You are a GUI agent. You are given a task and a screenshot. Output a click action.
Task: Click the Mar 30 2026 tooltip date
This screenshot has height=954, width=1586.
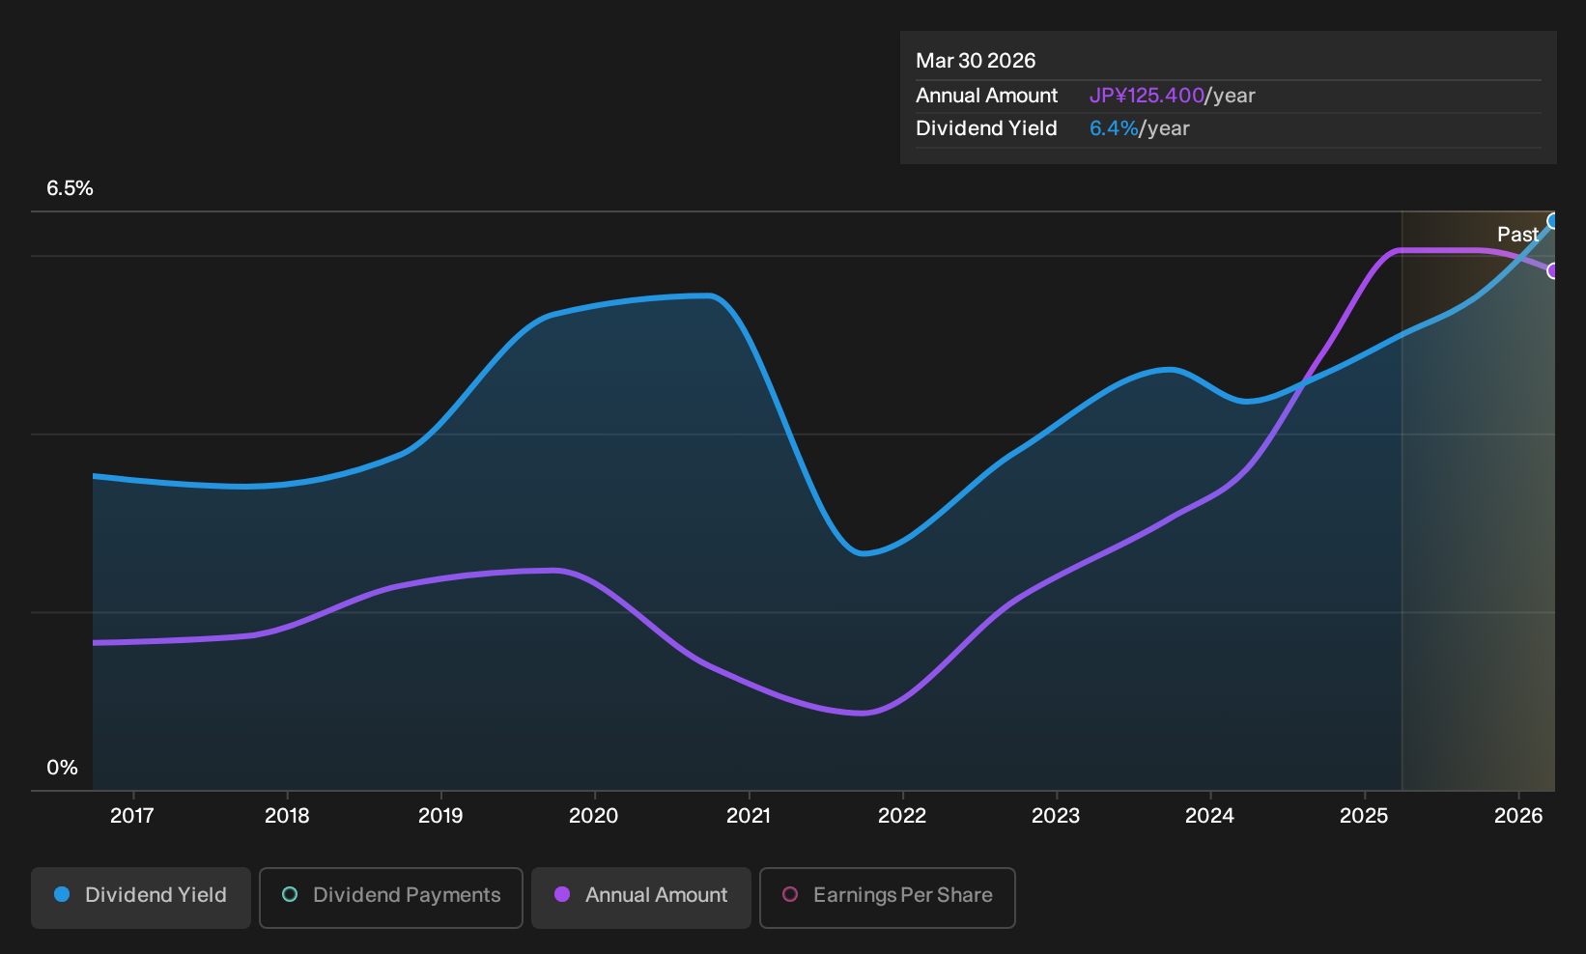tap(976, 61)
